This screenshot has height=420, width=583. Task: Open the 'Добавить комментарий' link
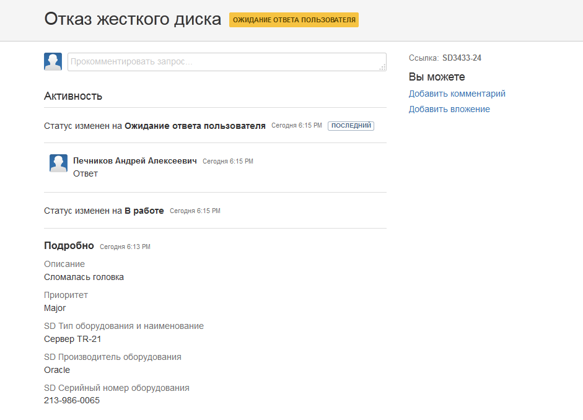457,94
